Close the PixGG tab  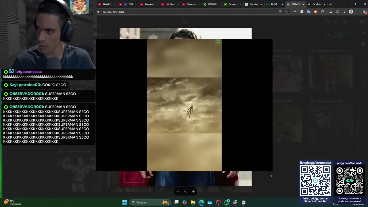click(x=282, y=4)
